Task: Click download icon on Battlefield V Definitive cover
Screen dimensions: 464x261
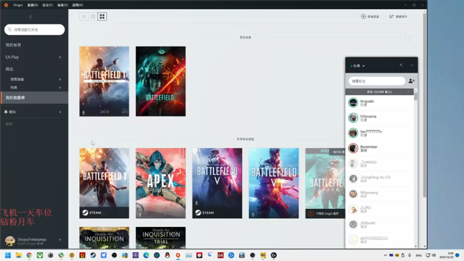Action: click(197, 203)
